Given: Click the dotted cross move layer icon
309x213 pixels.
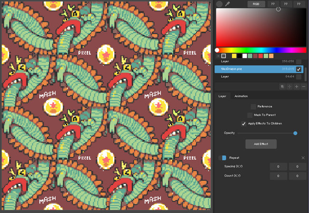Looking at the screenshot, I should pyautogui.click(x=290, y=86).
